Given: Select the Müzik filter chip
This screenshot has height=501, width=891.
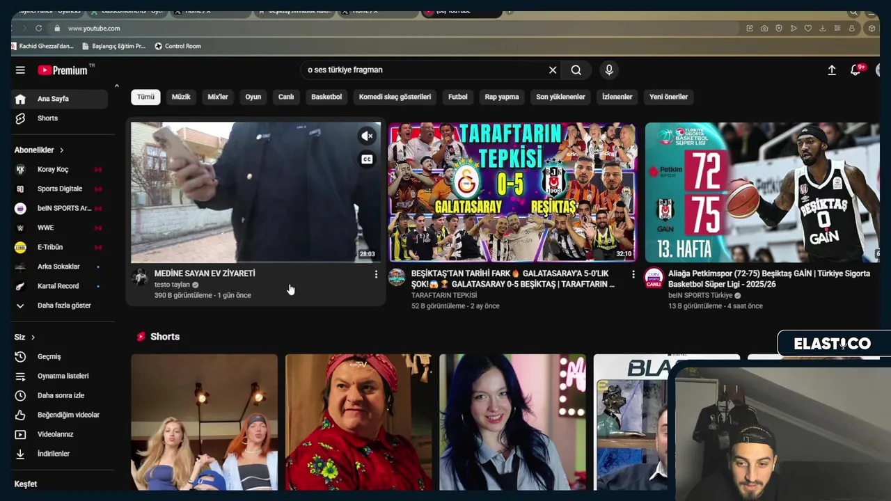Looking at the screenshot, I should [181, 97].
